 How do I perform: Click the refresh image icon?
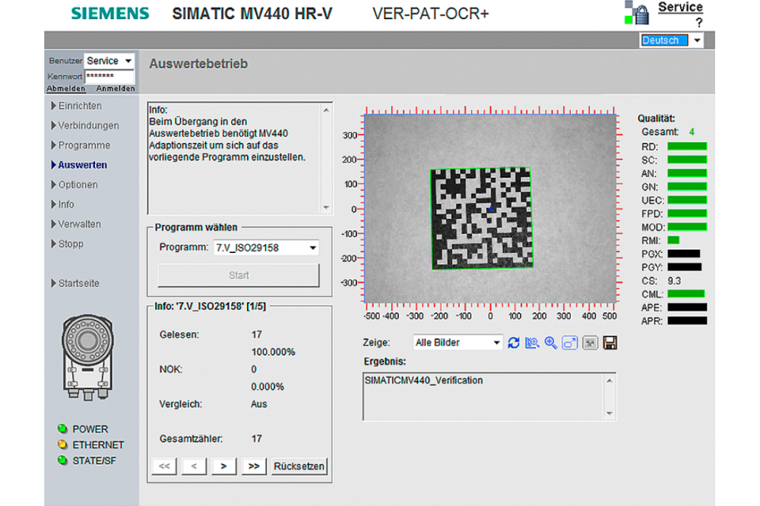pyautogui.click(x=514, y=343)
